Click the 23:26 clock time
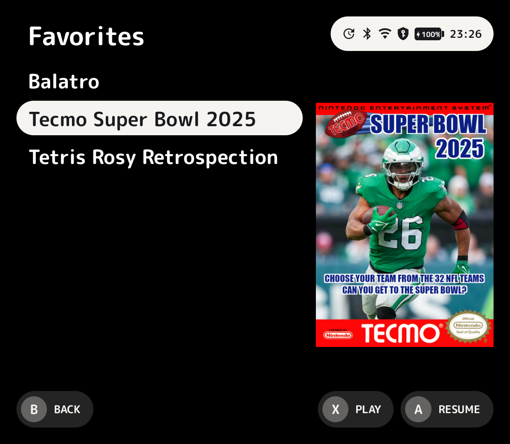Viewport: 510px width, 444px height. pyautogui.click(x=466, y=34)
